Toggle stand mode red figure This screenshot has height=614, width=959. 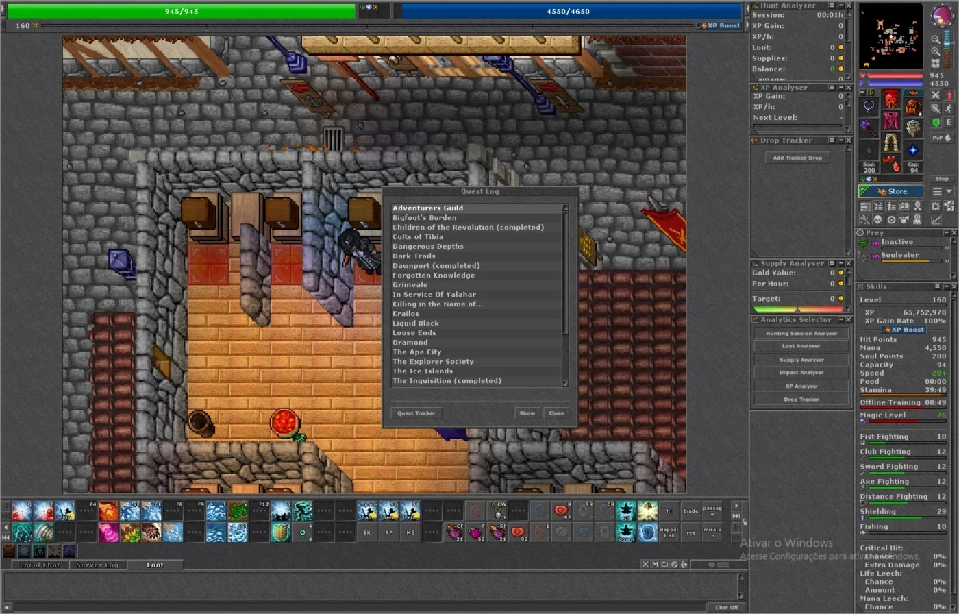click(949, 95)
